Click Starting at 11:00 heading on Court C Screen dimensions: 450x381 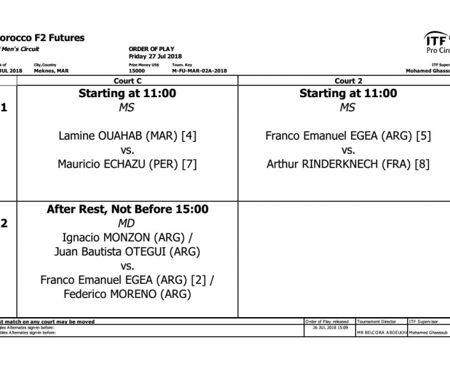[x=128, y=93]
